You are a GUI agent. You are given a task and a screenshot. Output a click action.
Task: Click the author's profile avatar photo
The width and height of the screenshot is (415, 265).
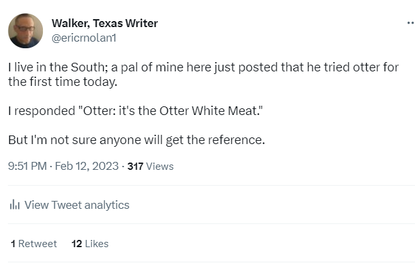[26, 31]
